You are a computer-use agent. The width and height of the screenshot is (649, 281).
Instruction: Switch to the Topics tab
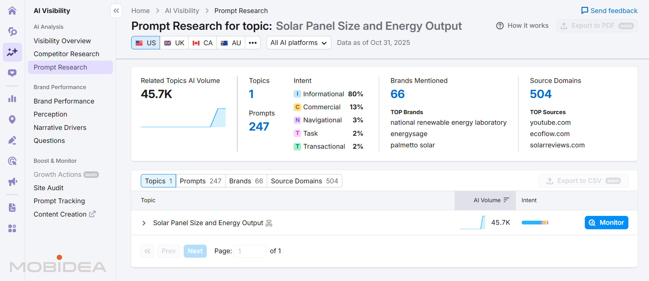(158, 181)
